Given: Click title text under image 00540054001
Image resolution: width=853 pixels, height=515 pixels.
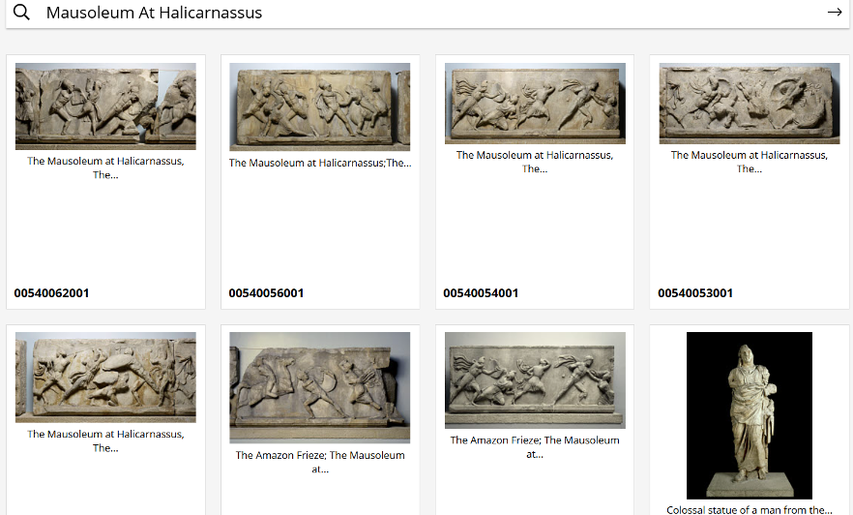Looking at the screenshot, I should coord(535,162).
